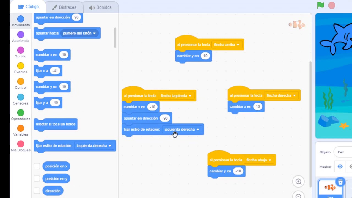Click the block palette vertical scrollbar
The image size is (352, 198).
tap(115, 38)
